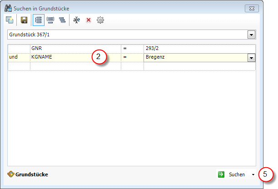Open settings with the gear icon
This screenshot has width=278, height=189.
(x=100, y=20)
